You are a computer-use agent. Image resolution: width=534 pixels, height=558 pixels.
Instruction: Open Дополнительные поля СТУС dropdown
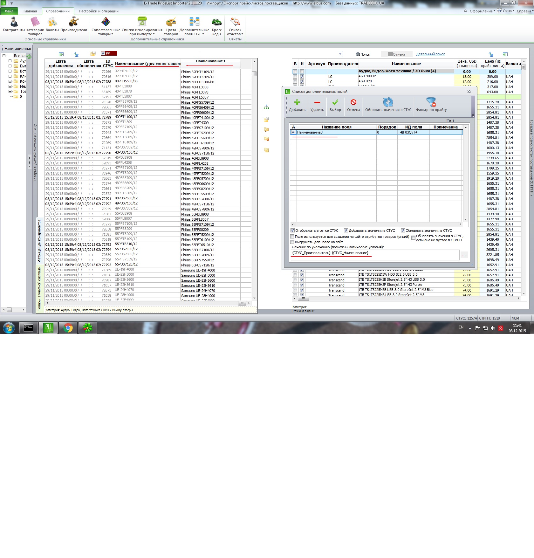click(194, 26)
